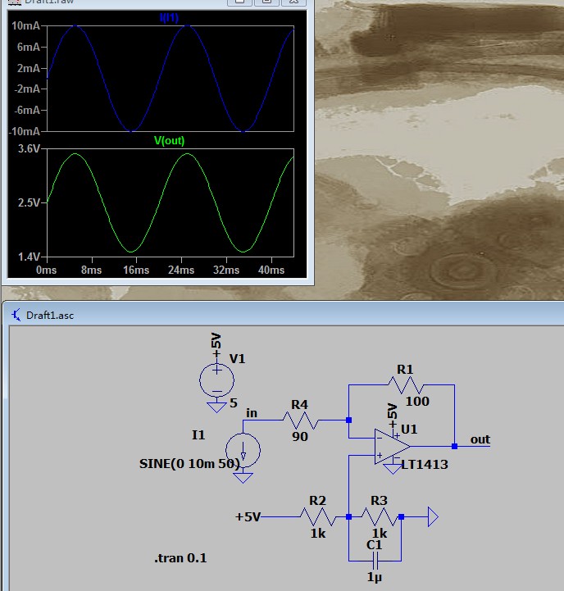Click the SINE(0 10m 50) source value

point(189,464)
